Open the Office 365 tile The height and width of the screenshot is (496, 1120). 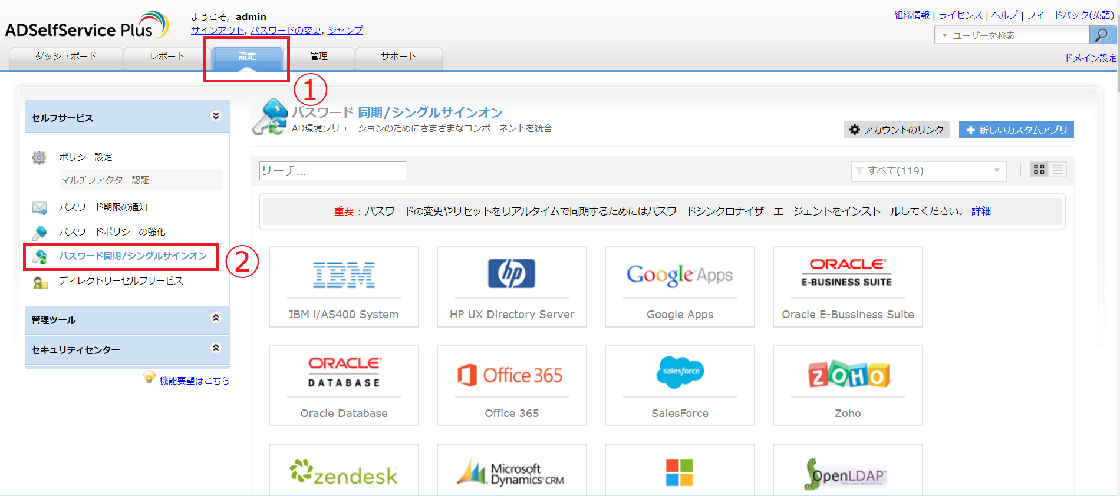512,386
